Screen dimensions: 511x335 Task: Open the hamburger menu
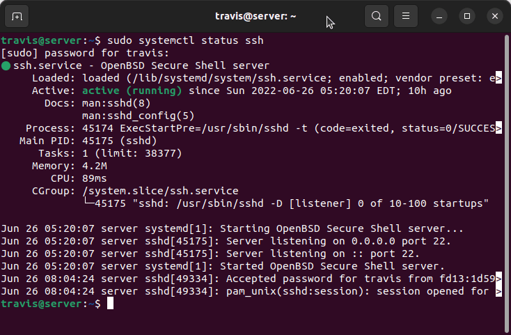pyautogui.click(x=407, y=15)
